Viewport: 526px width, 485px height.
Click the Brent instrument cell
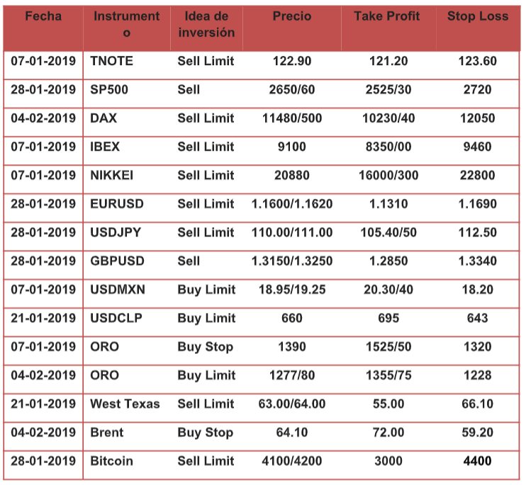point(106,432)
